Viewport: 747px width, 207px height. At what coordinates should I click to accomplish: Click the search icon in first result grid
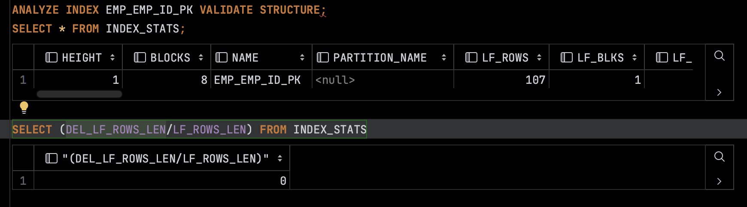720,56
